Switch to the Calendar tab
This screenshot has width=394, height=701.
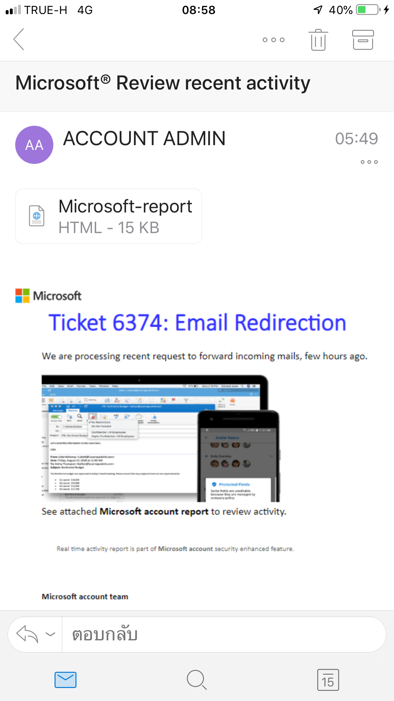point(328,680)
